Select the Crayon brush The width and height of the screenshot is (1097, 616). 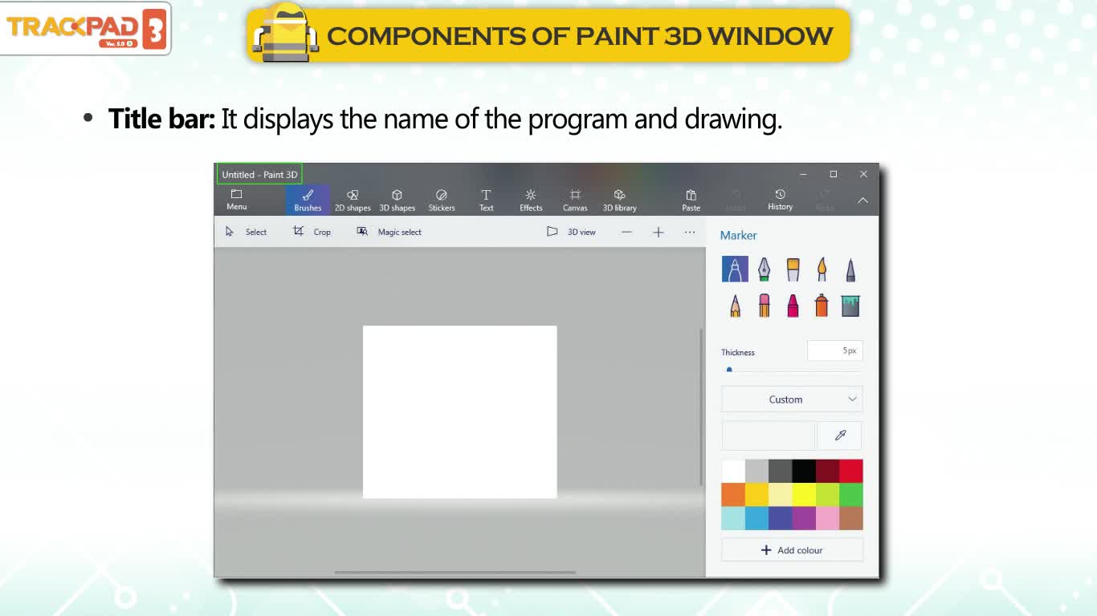pos(793,305)
